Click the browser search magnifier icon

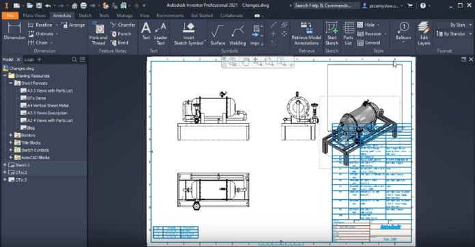point(74,59)
